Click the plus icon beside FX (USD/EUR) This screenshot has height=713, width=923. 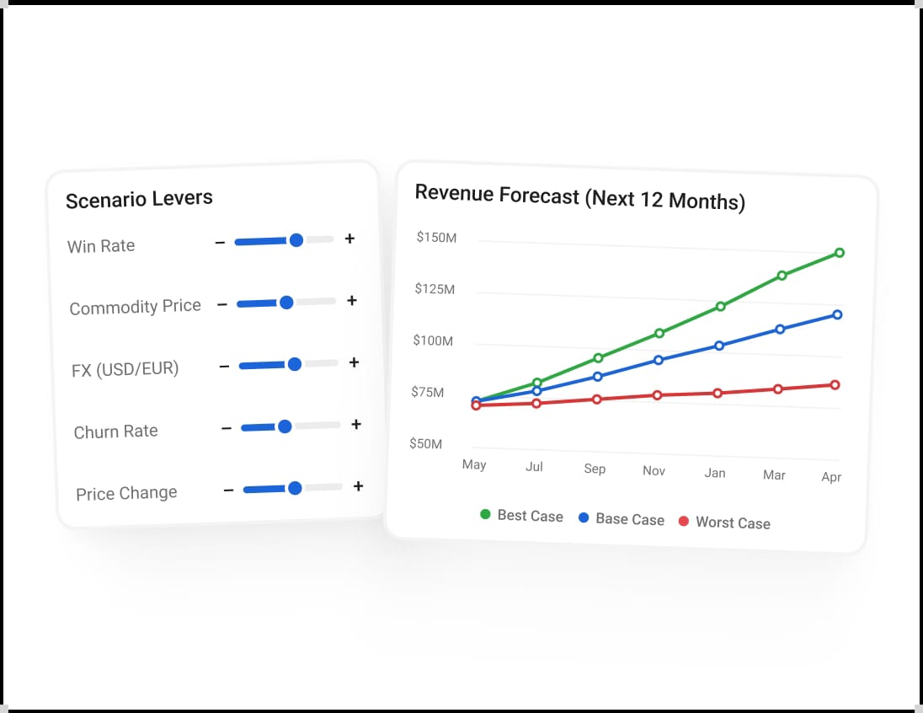click(354, 362)
